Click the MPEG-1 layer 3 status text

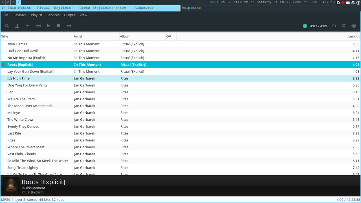click(x=33, y=200)
